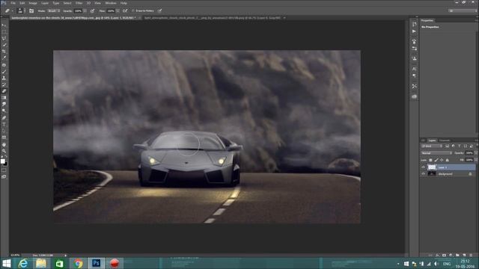The image size is (479, 269).
Task: Select the Background layer thumbnail
Action: (x=432, y=174)
